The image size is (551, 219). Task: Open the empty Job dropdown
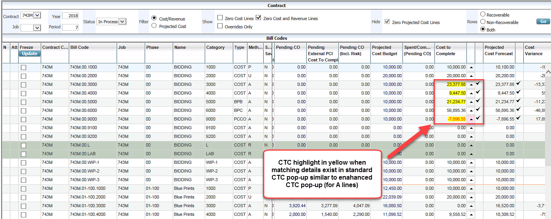pos(37,28)
